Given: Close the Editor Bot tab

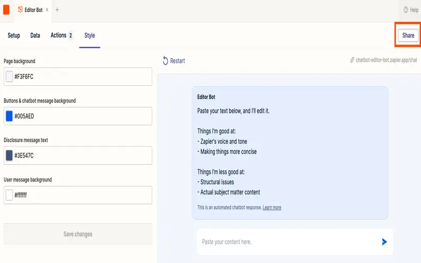Looking at the screenshot, I should [x=47, y=9].
